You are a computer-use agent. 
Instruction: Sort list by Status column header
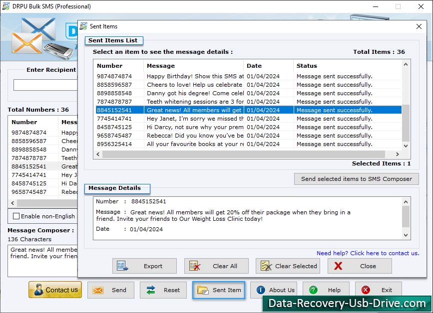348,66
